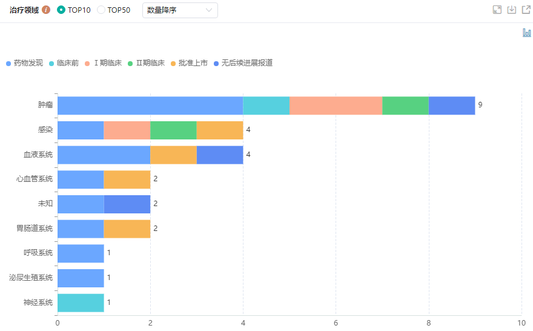The width and height of the screenshot is (533, 331).
Task: Click the 呼吸系统 bar
Action: coord(81,253)
